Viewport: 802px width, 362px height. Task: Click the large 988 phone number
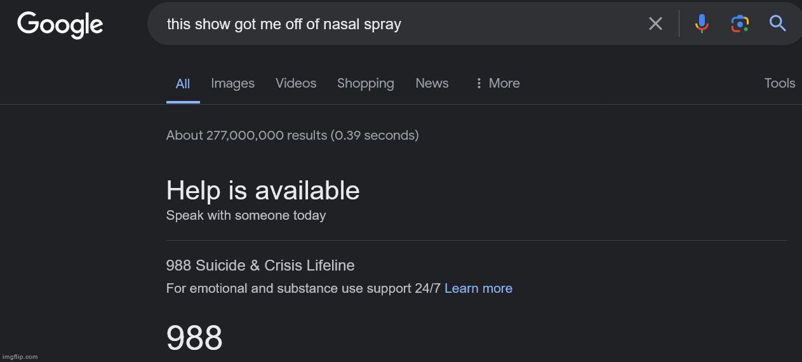194,338
